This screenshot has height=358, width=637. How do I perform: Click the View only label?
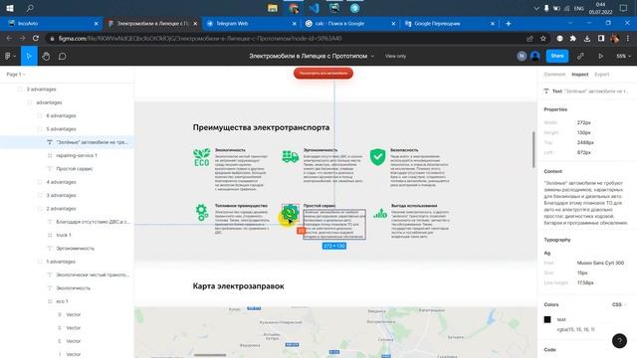click(395, 56)
